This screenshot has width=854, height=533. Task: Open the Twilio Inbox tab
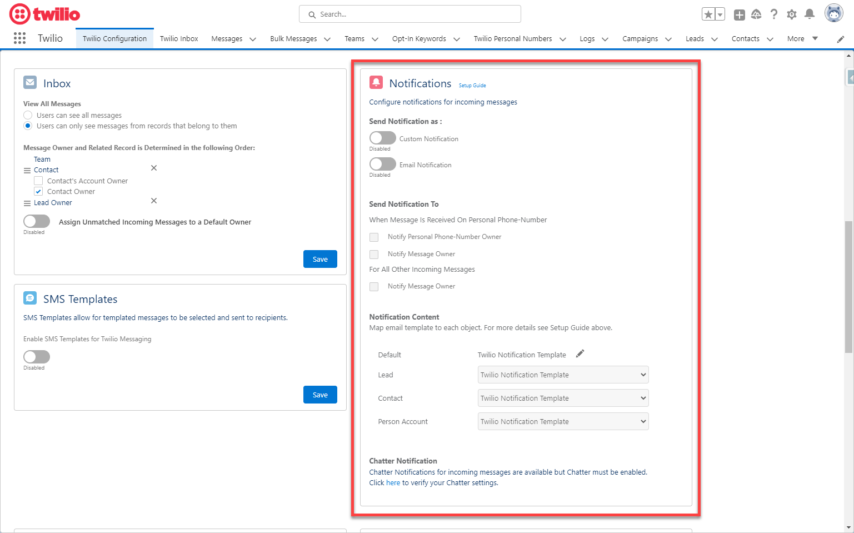[x=179, y=38]
